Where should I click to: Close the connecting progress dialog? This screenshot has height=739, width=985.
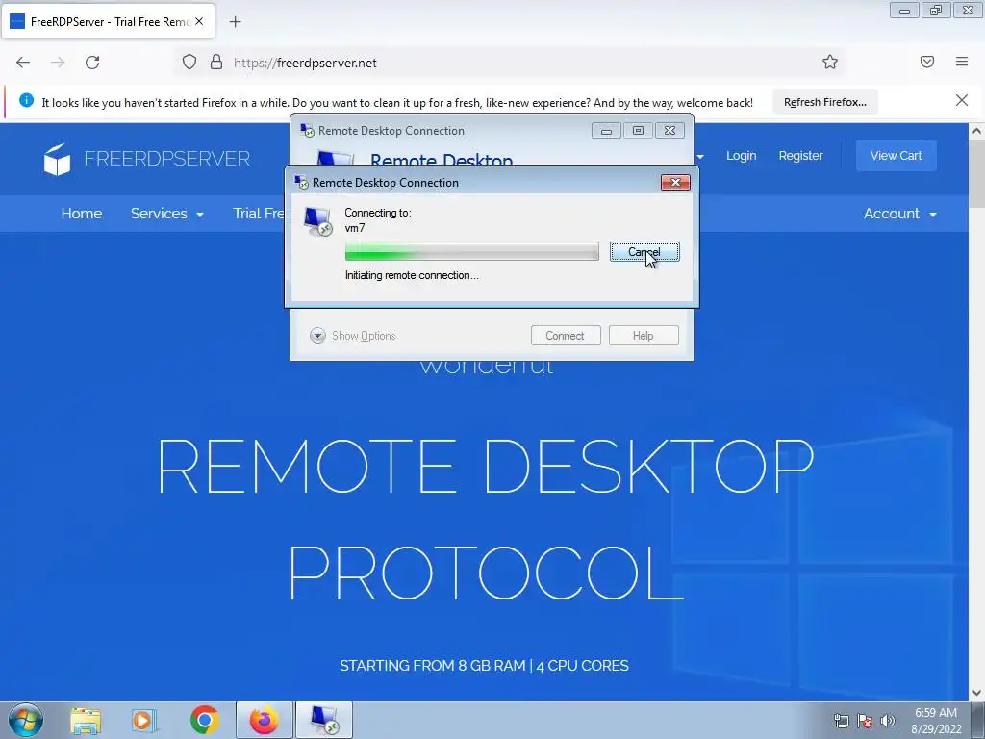[x=675, y=182]
